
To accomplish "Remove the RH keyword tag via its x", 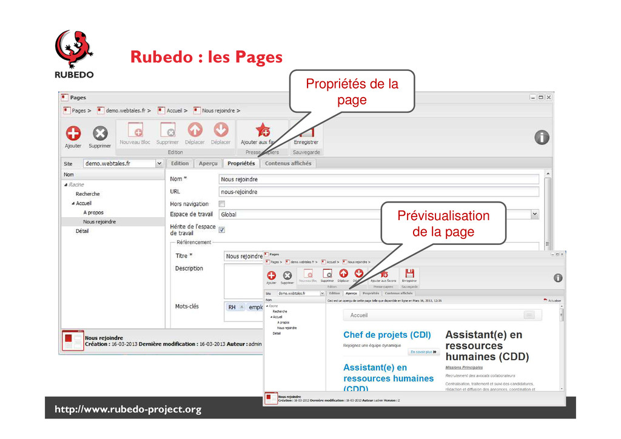I will coord(241,307).
